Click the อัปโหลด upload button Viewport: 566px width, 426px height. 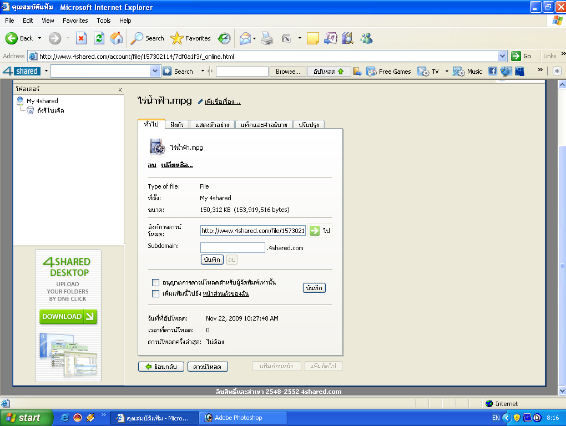pos(329,72)
